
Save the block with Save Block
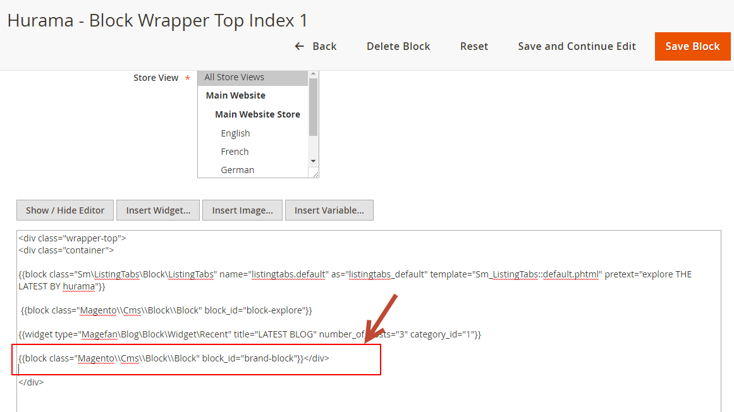[x=692, y=46]
